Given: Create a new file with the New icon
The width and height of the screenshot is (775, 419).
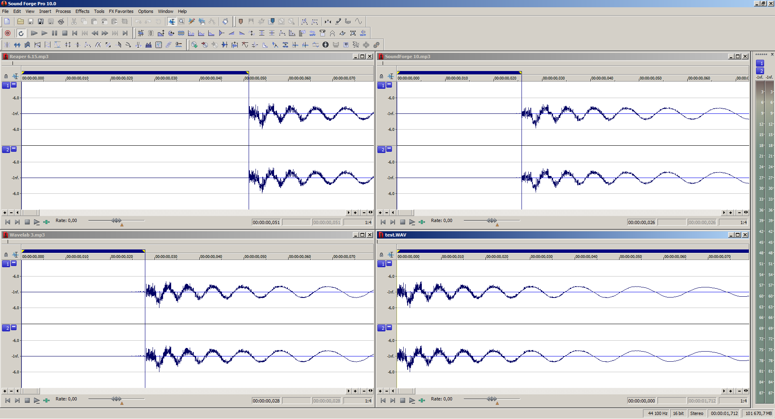Looking at the screenshot, I should (x=7, y=21).
